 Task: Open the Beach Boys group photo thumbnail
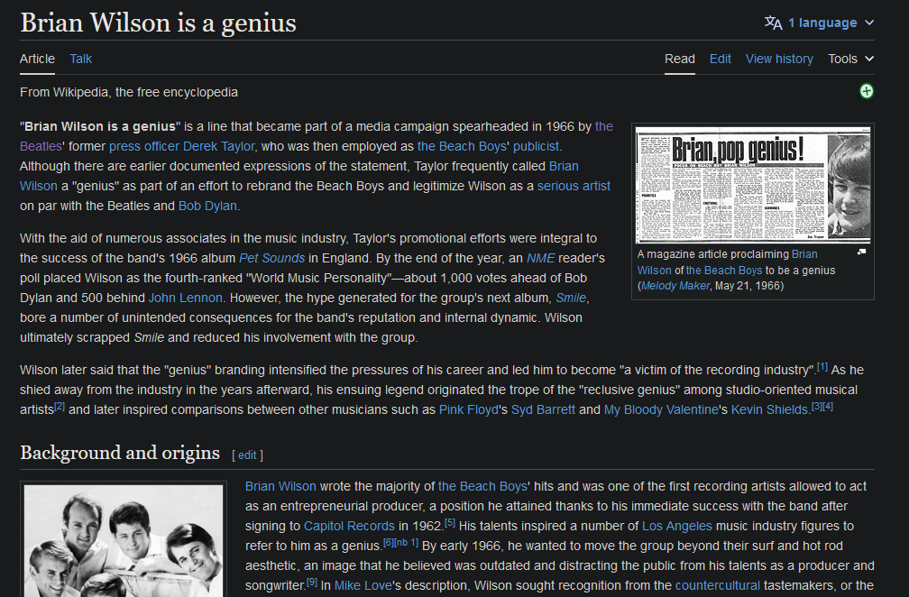point(124,541)
